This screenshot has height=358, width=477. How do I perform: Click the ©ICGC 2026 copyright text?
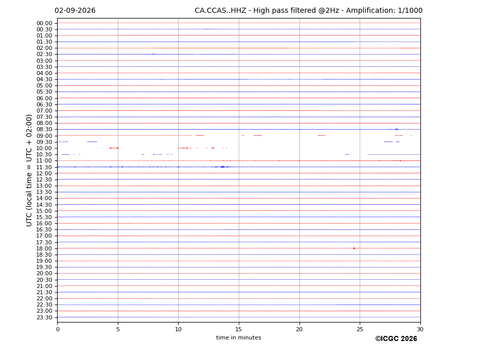pyautogui.click(x=396, y=338)
